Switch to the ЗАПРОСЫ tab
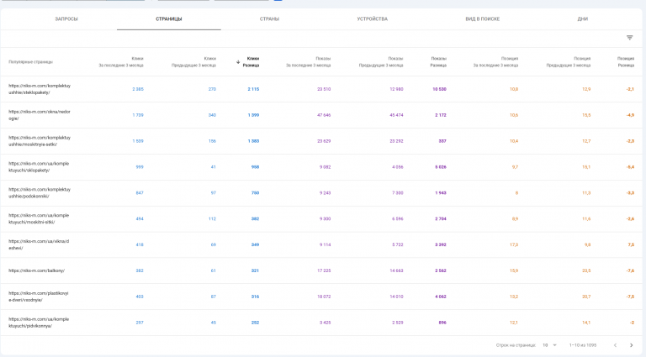Image resolution: width=646 pixels, height=357 pixels. (x=66, y=19)
